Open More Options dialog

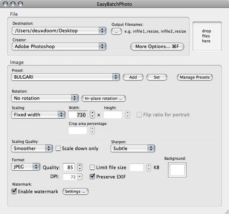[157, 47]
